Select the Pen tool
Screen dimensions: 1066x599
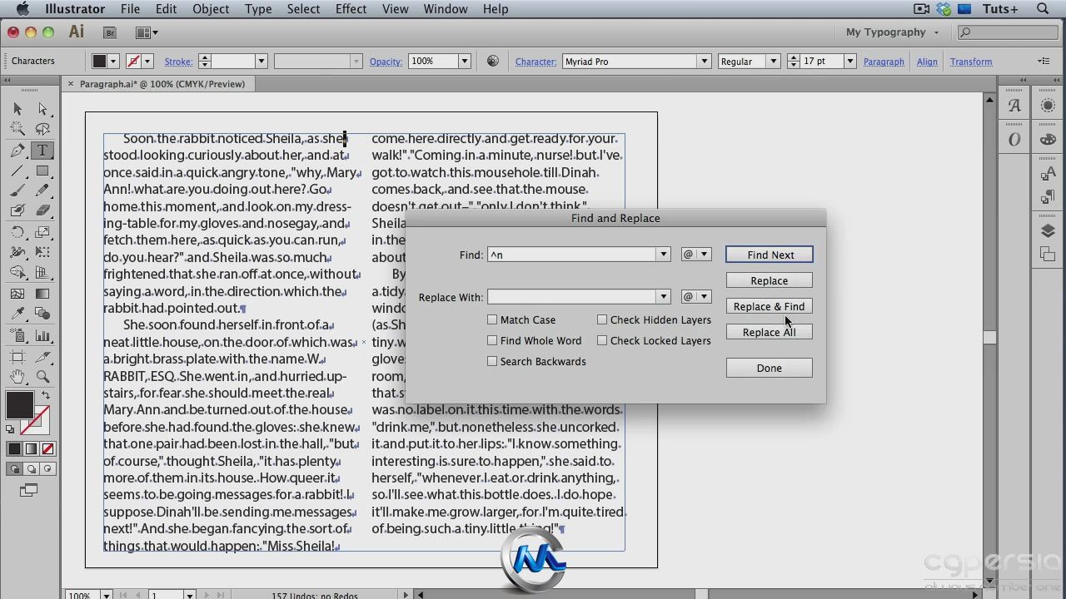(x=17, y=150)
